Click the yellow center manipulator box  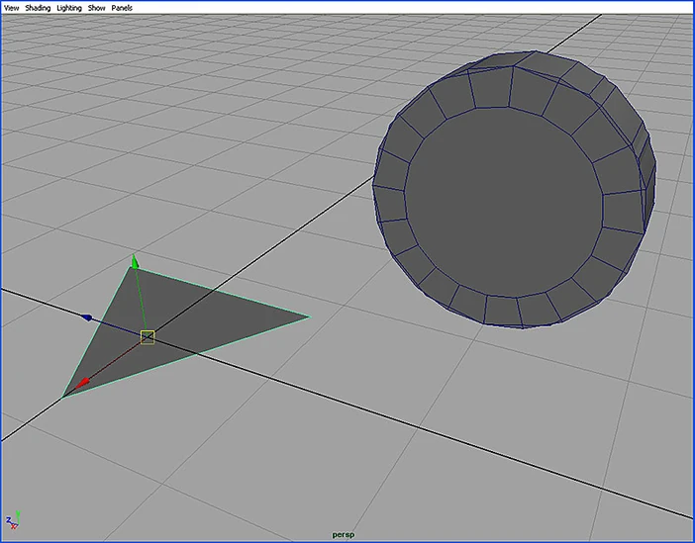(148, 337)
